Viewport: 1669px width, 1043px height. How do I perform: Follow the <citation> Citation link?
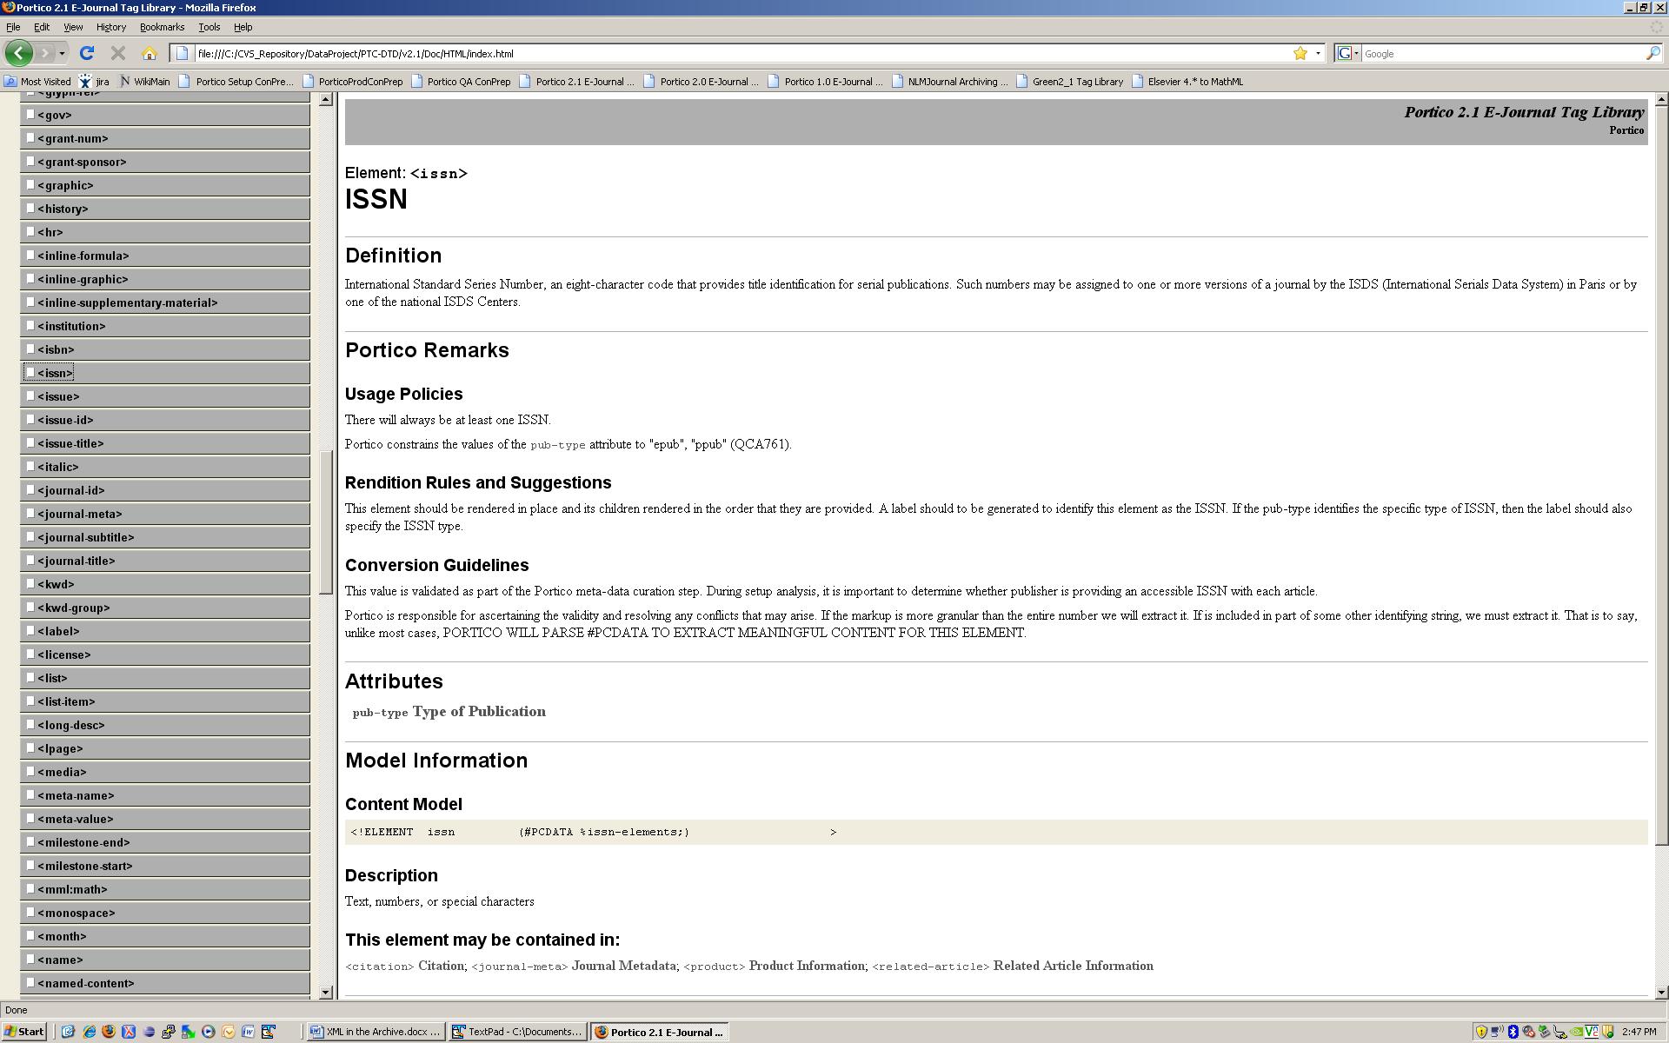coord(404,966)
